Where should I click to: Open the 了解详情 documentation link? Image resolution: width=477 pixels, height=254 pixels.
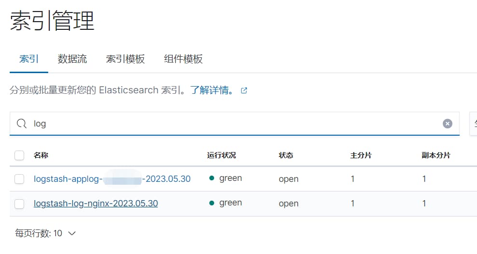[x=212, y=90]
